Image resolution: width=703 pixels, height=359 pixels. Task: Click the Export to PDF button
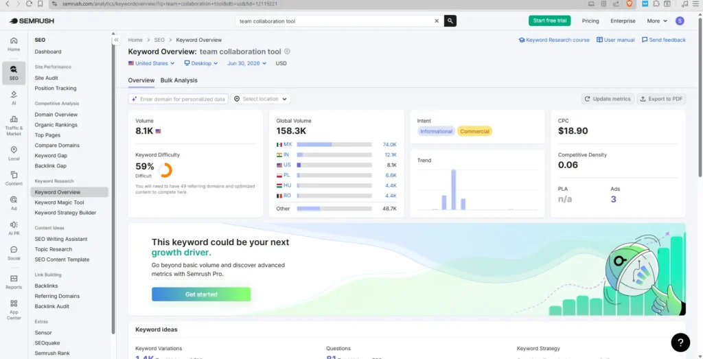pyautogui.click(x=661, y=99)
